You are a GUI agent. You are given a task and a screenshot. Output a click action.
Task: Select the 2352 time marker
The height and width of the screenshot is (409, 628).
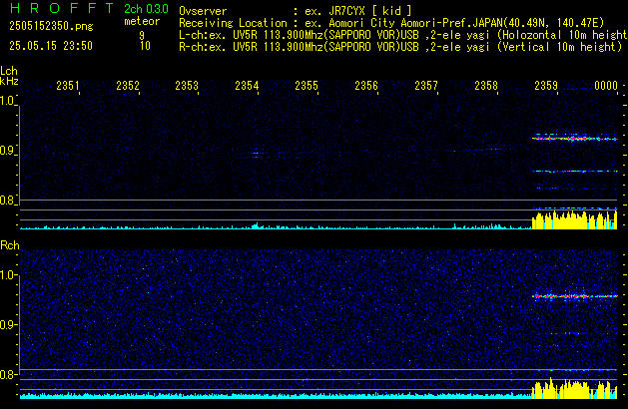128,85
